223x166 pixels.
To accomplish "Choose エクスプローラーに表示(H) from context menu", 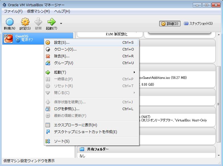I will [x=91, y=125].
